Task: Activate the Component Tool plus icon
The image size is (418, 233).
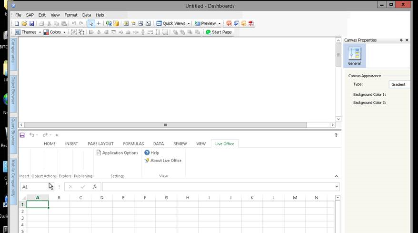Action: 99,23
